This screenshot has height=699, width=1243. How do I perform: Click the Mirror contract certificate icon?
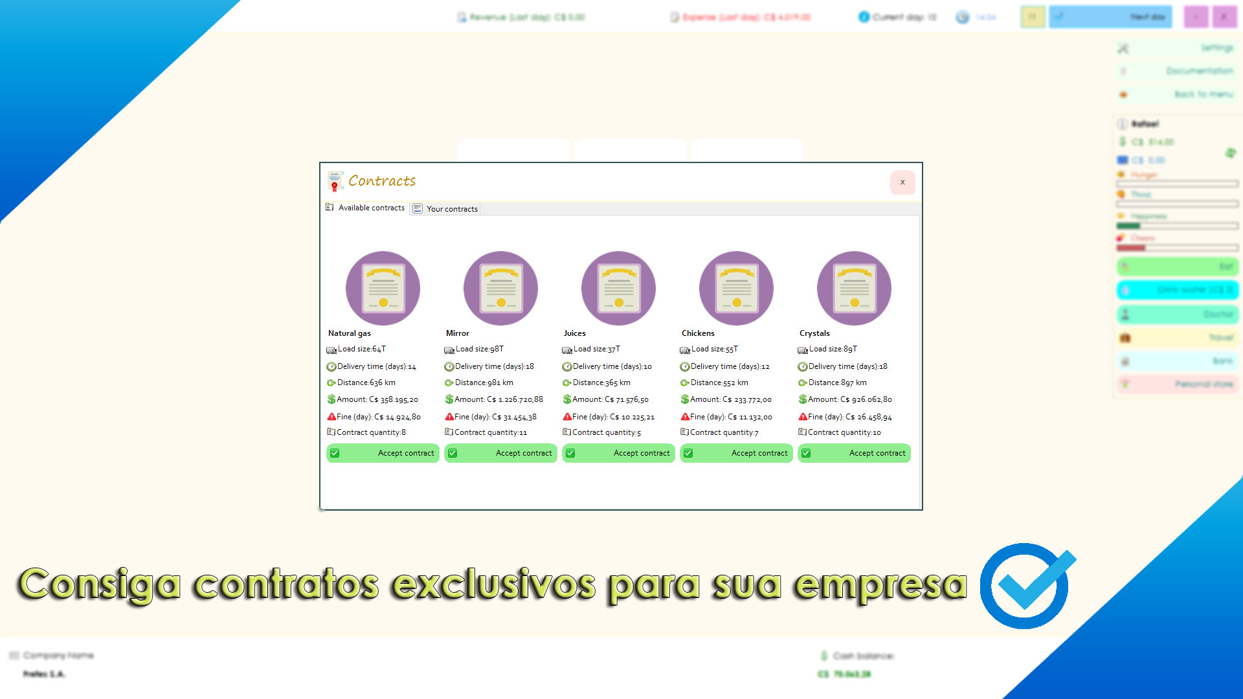click(x=500, y=288)
